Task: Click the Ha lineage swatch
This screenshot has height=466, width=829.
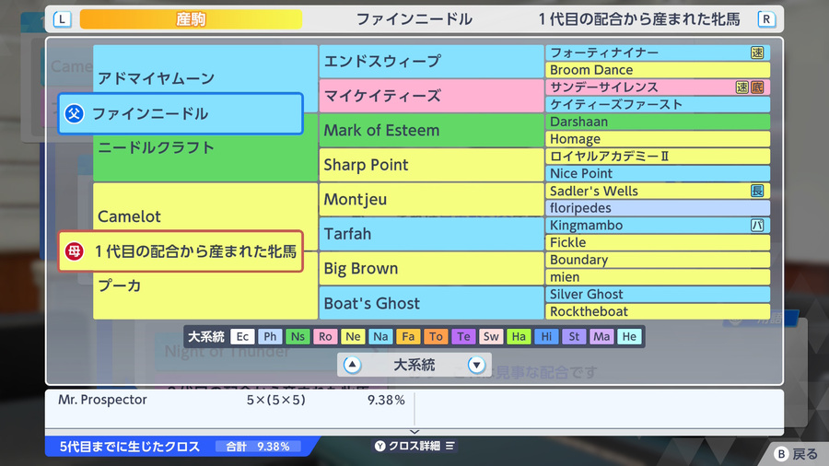Action: click(x=519, y=336)
